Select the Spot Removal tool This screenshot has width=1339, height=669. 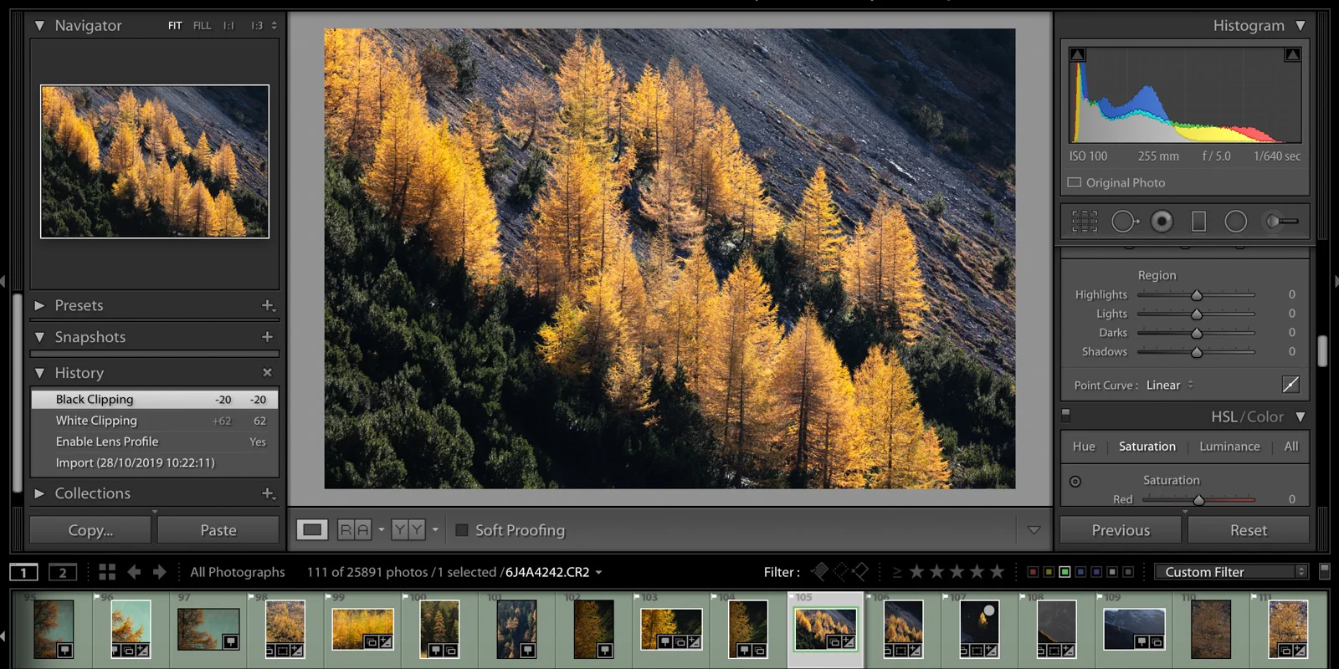coord(1125,222)
